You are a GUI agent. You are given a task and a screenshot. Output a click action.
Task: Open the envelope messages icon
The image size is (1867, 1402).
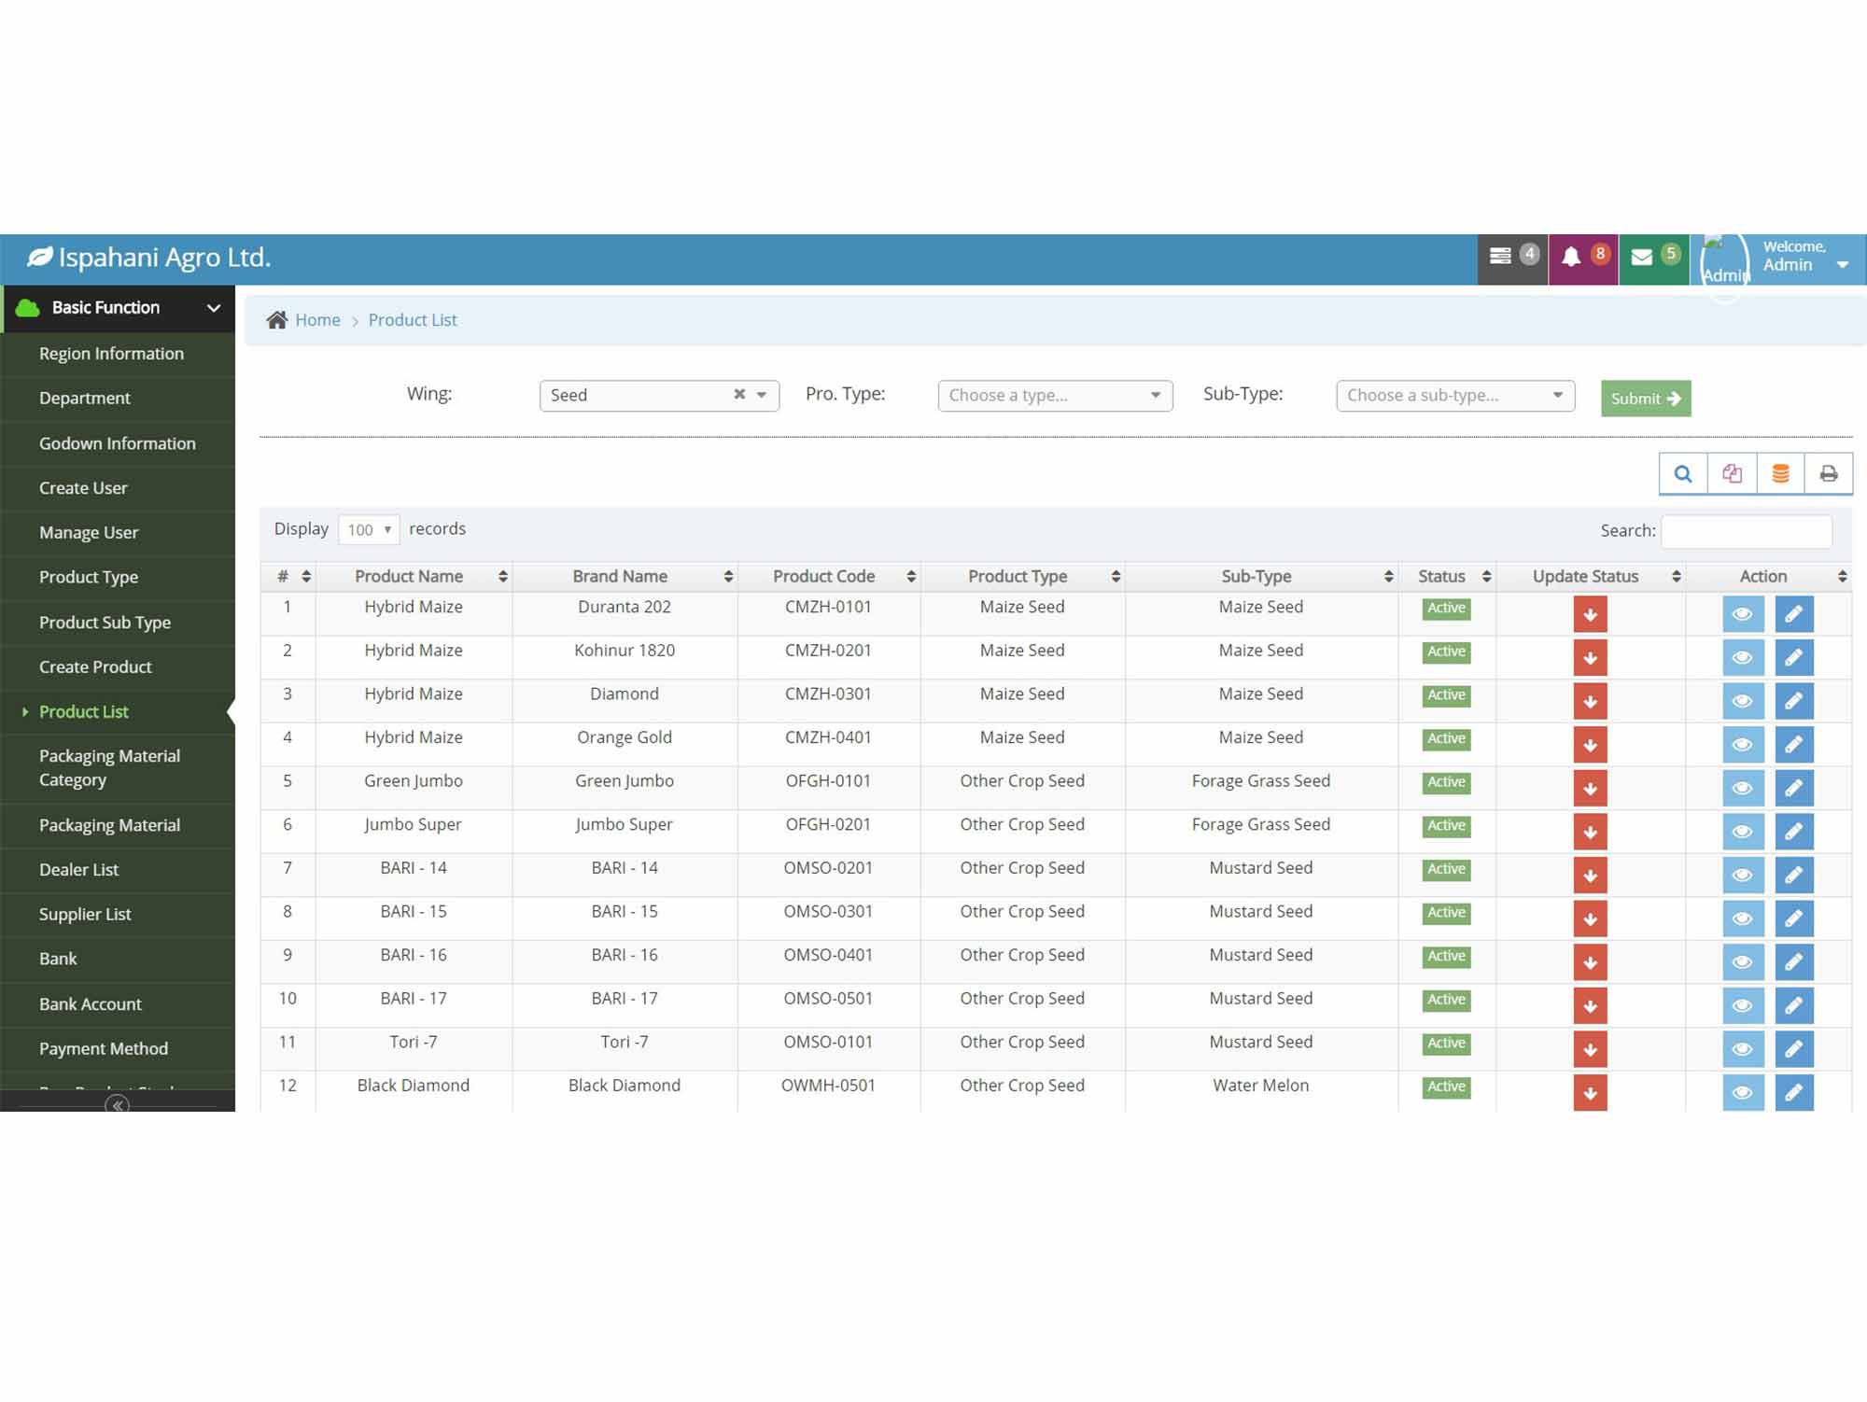click(x=1642, y=258)
